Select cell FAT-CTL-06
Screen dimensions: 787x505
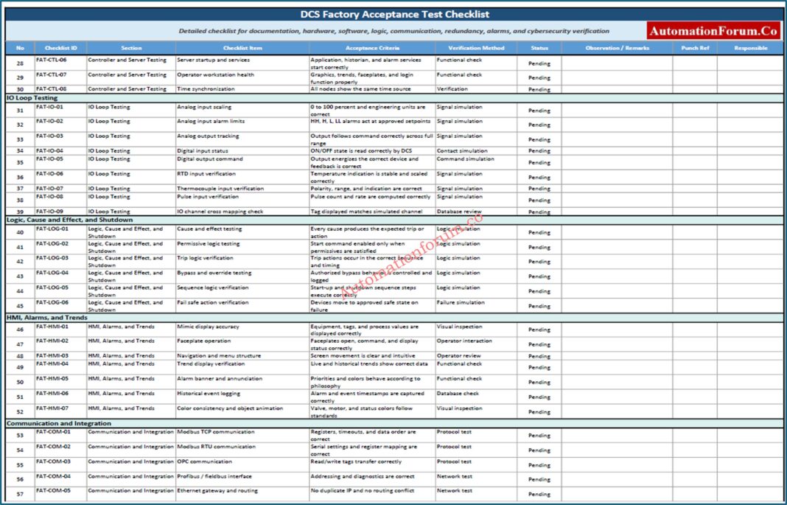(60, 63)
